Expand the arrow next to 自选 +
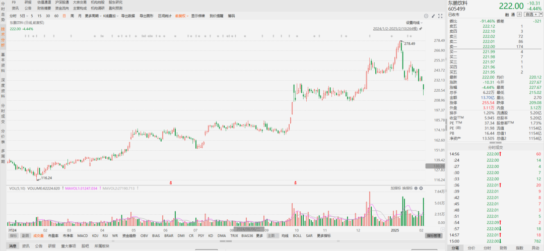 541,14
